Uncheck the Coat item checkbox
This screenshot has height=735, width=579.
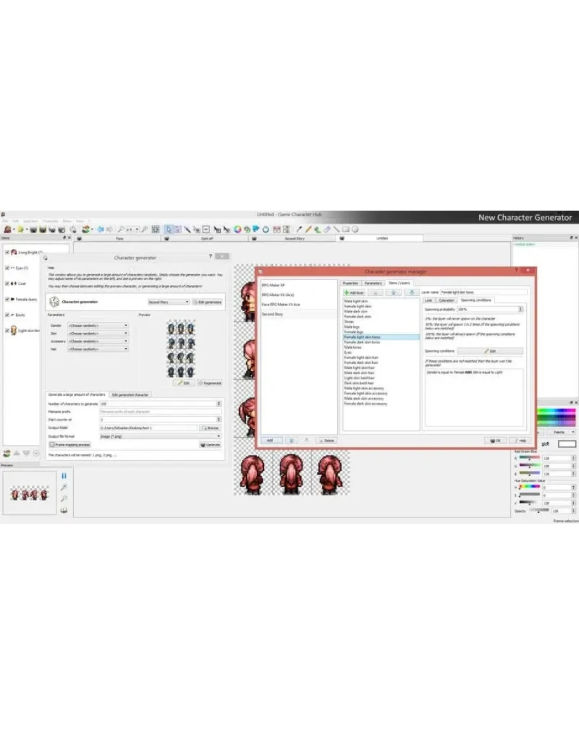point(7,284)
